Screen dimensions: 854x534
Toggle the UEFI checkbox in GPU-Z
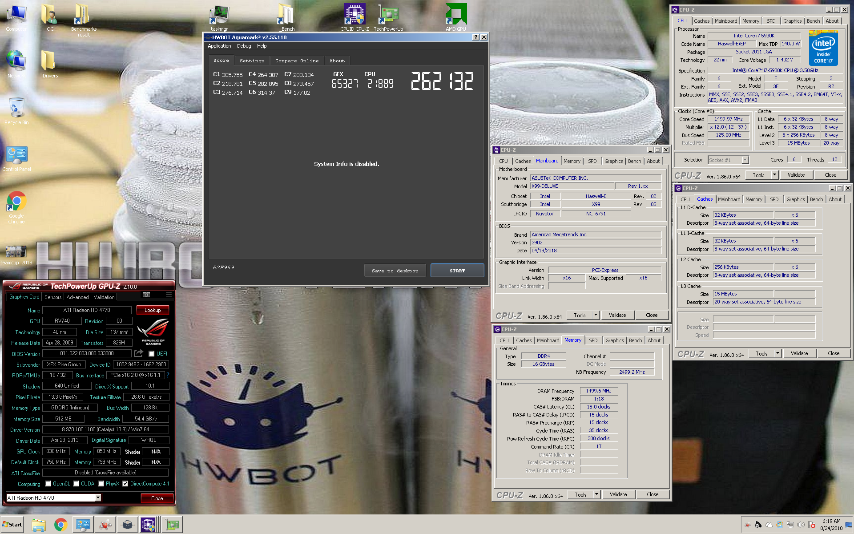coord(152,354)
